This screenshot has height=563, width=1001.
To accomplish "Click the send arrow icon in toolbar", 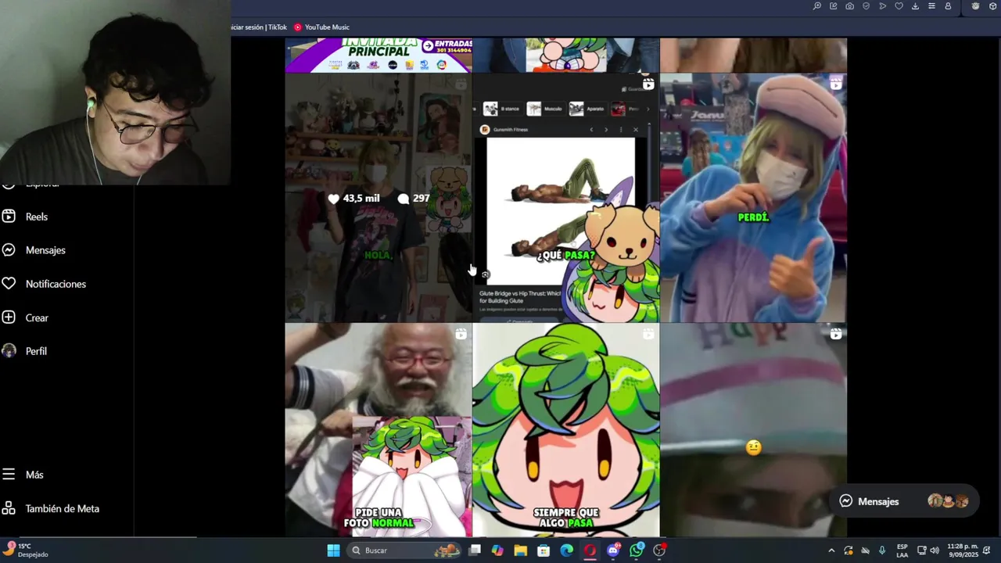I will tap(883, 6).
